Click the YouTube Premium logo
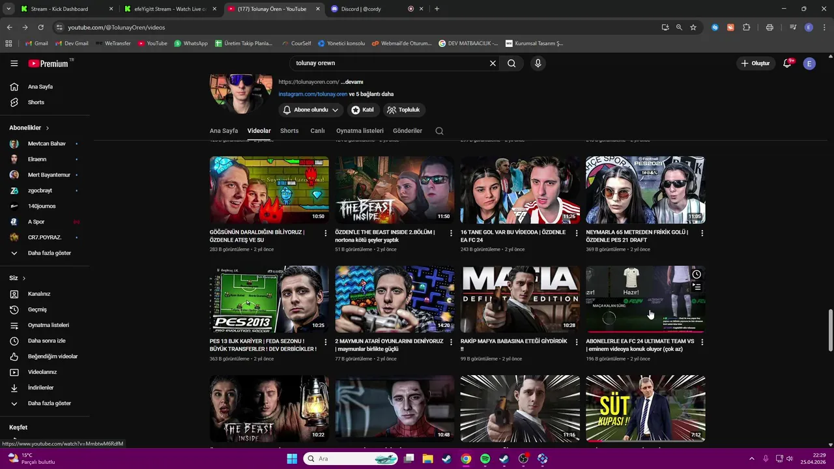The height and width of the screenshot is (469, 834). (x=48, y=63)
